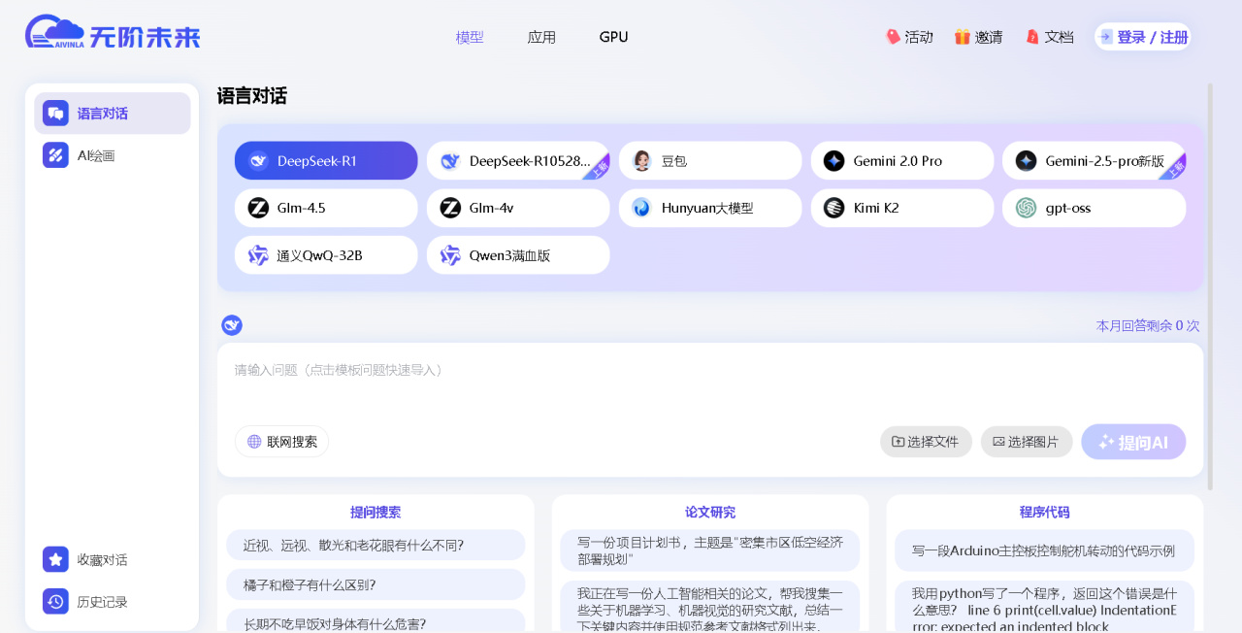Select the python IndentationError template prompt
The image size is (1242, 633).
pyautogui.click(x=1044, y=607)
